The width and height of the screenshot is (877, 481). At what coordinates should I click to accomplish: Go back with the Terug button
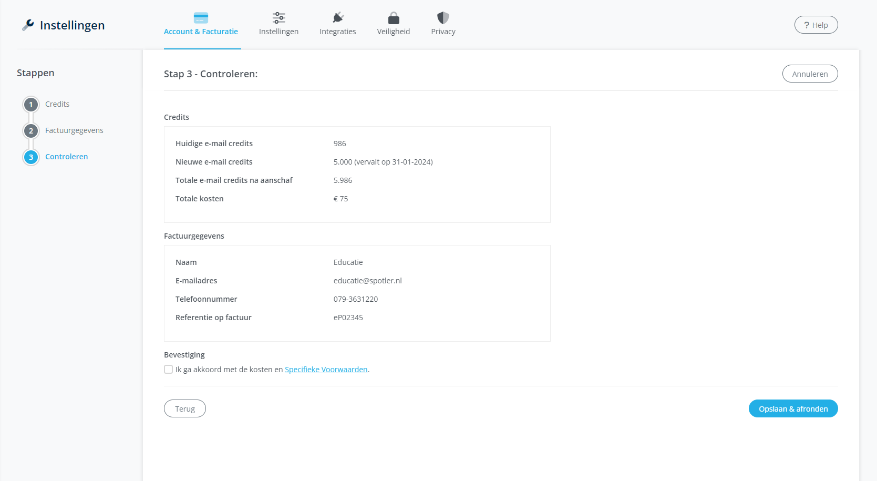coord(184,409)
